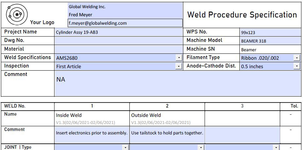
Task: Click the f.meyer@globalwelding.com email field
Action: (125, 23)
